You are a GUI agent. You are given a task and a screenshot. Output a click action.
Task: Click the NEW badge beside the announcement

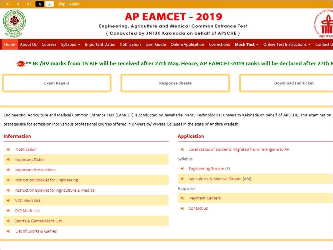(21, 64)
